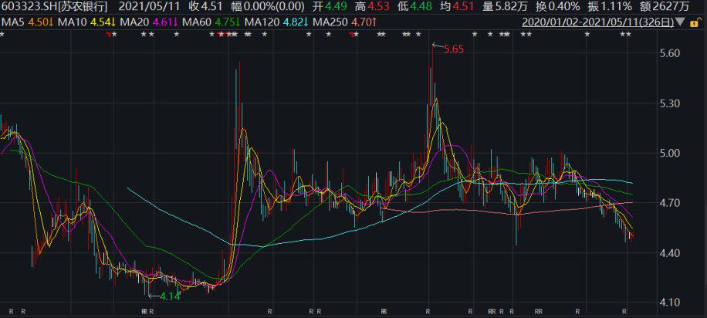The height and width of the screenshot is (318, 707).
Task: Open the 2020/01/02-2021/05/11(326日) date range link
Action: coord(597,22)
